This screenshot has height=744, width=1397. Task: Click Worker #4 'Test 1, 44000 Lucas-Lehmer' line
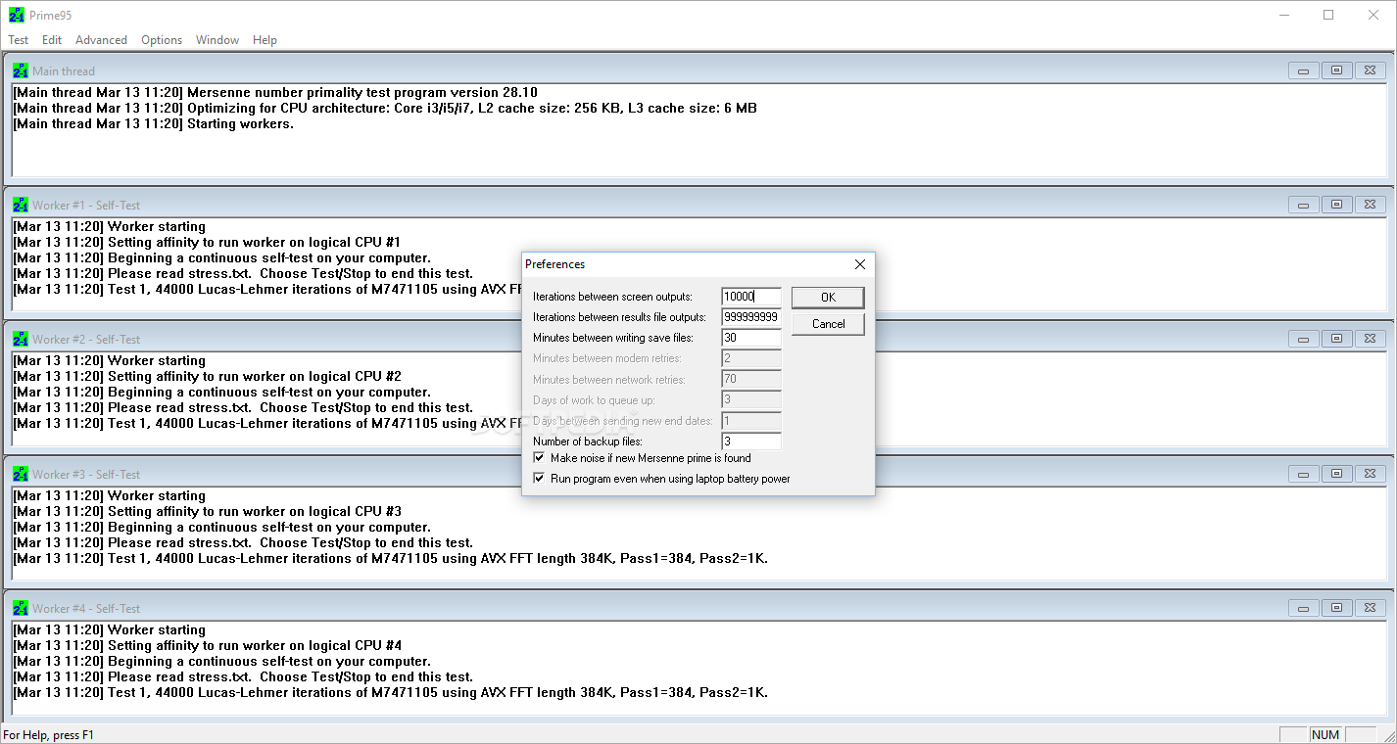[391, 693]
